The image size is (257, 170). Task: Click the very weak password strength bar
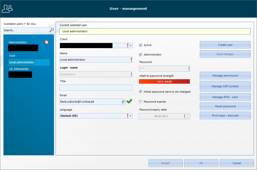(165, 81)
